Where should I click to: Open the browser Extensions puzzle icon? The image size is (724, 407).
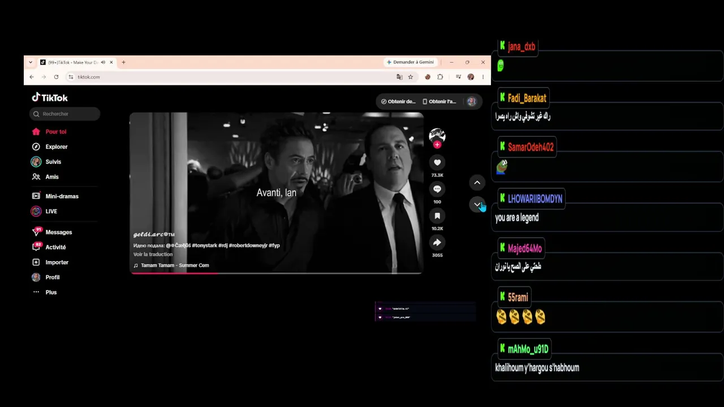click(440, 77)
